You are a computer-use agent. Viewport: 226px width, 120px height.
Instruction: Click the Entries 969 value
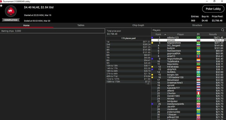pos(193,21)
